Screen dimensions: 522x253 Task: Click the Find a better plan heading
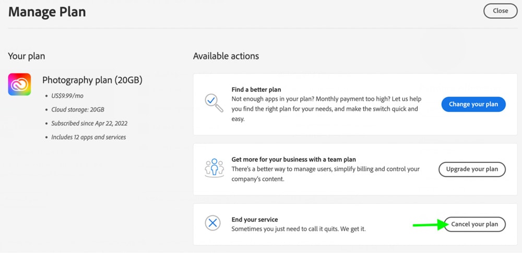coord(256,90)
